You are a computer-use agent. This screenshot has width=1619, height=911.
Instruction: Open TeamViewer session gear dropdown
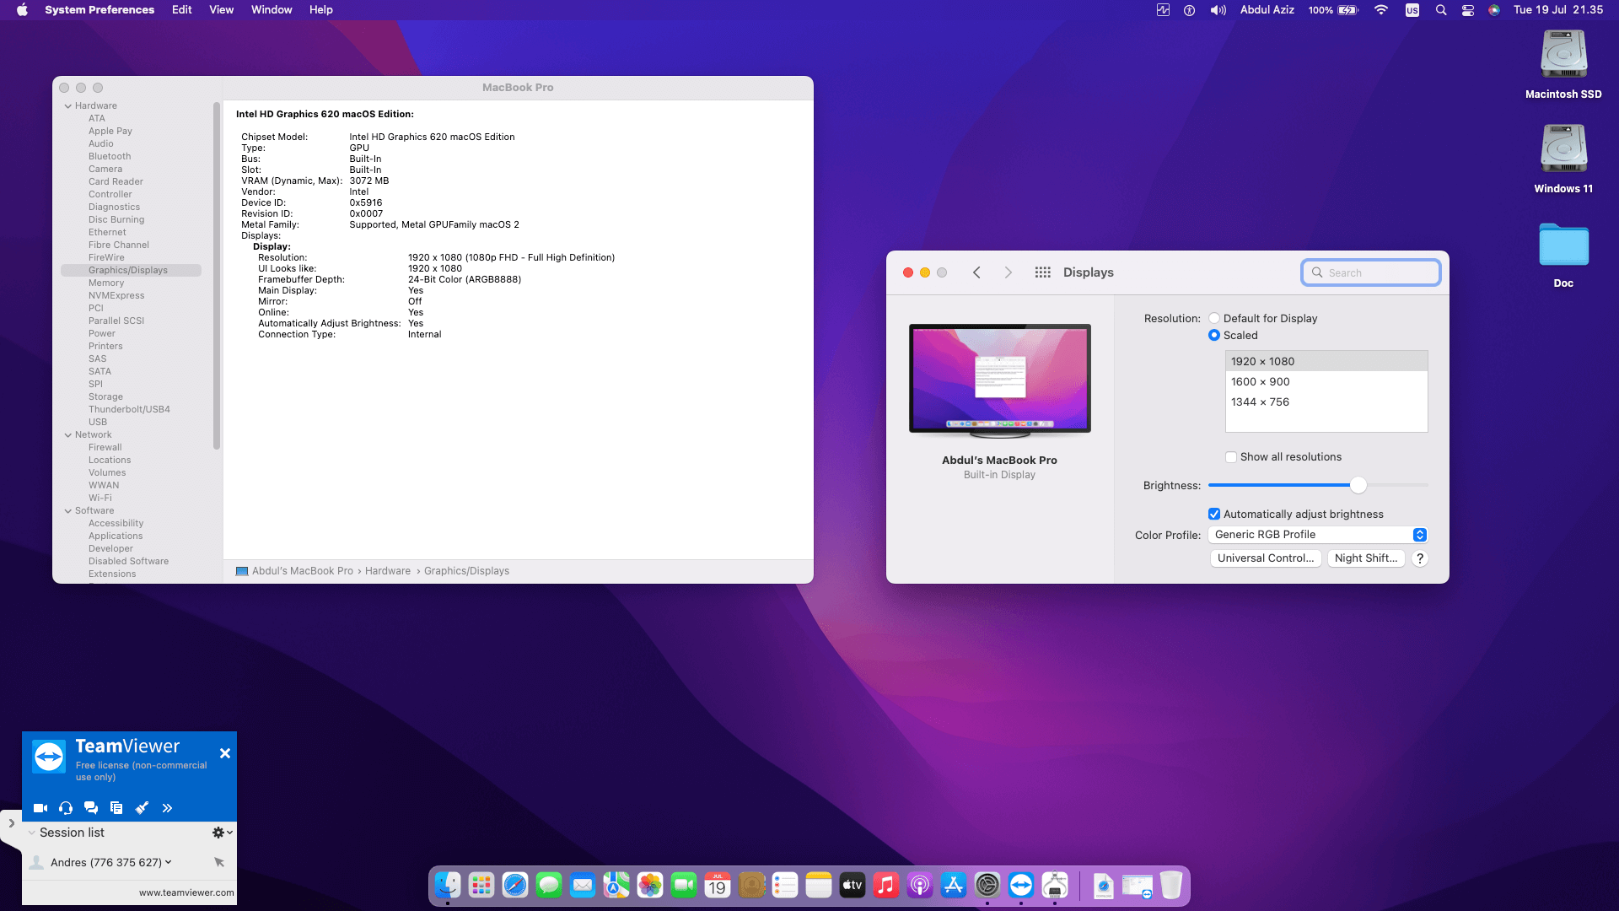click(222, 833)
